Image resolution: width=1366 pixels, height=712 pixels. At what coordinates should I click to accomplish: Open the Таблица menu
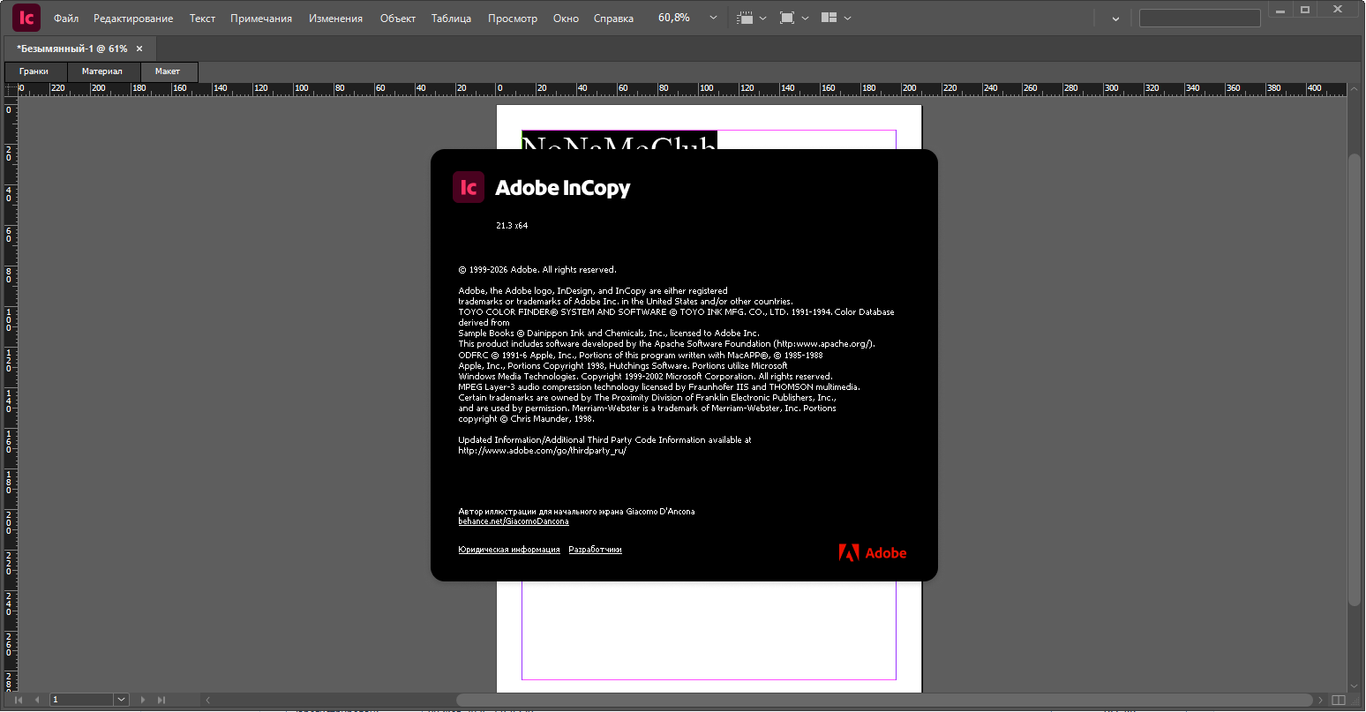pos(451,19)
